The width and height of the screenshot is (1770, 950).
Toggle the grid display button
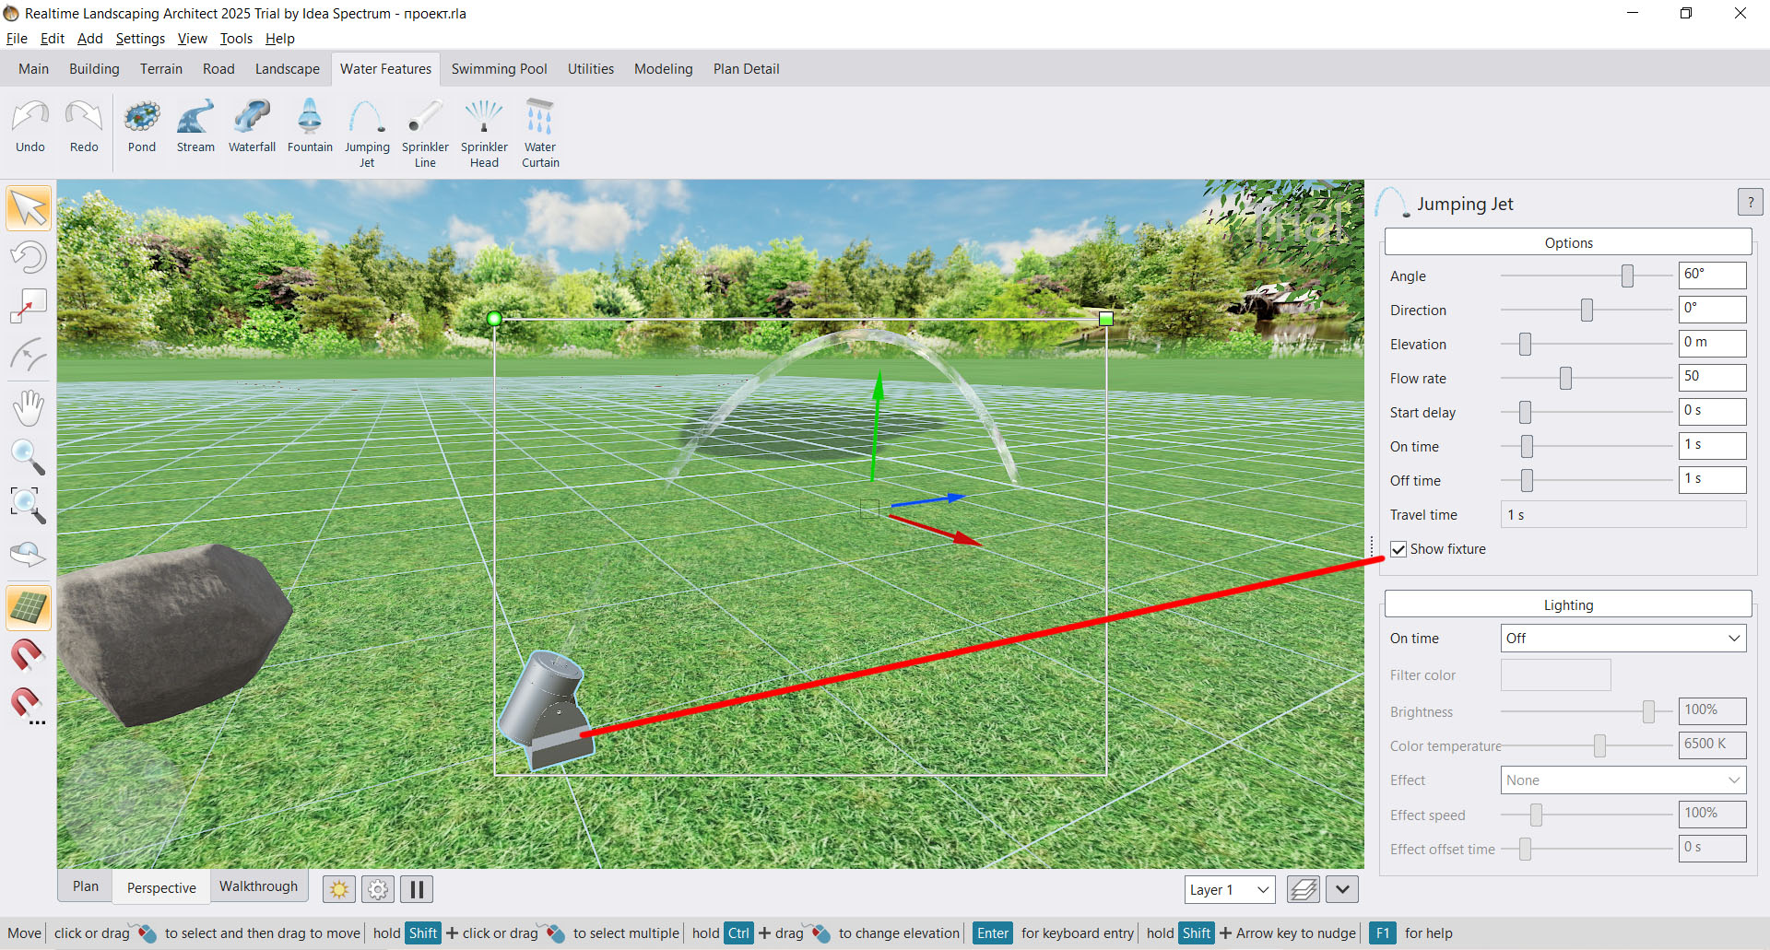(x=29, y=608)
